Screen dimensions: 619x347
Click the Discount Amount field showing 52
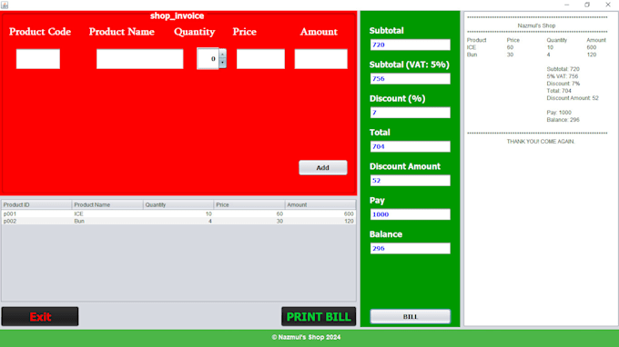(x=411, y=181)
